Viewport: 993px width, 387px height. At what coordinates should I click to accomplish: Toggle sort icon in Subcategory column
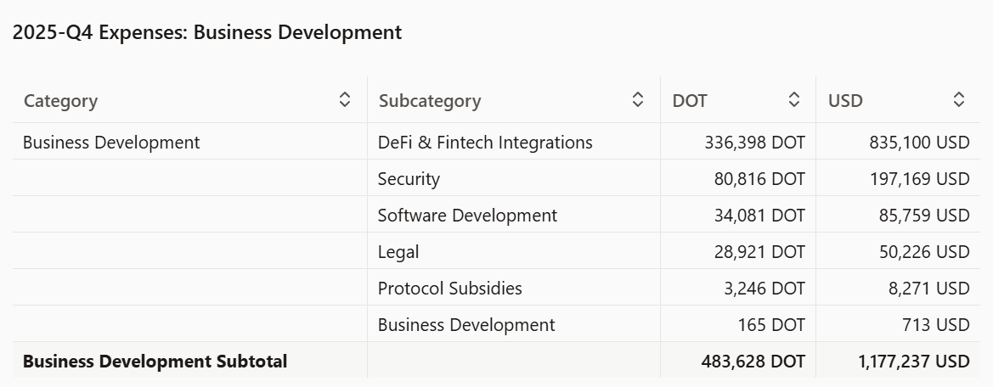coord(638,100)
